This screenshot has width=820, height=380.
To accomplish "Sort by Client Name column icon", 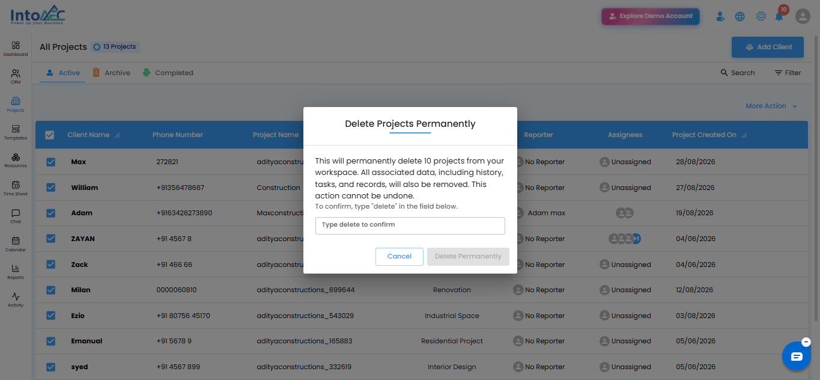I will pyautogui.click(x=117, y=135).
